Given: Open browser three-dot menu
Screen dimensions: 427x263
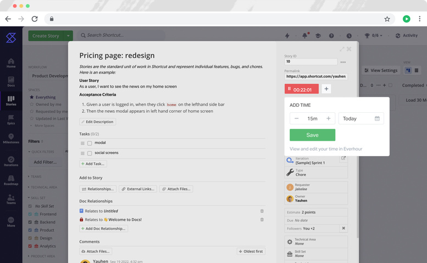Looking at the screenshot, I should [x=419, y=19].
